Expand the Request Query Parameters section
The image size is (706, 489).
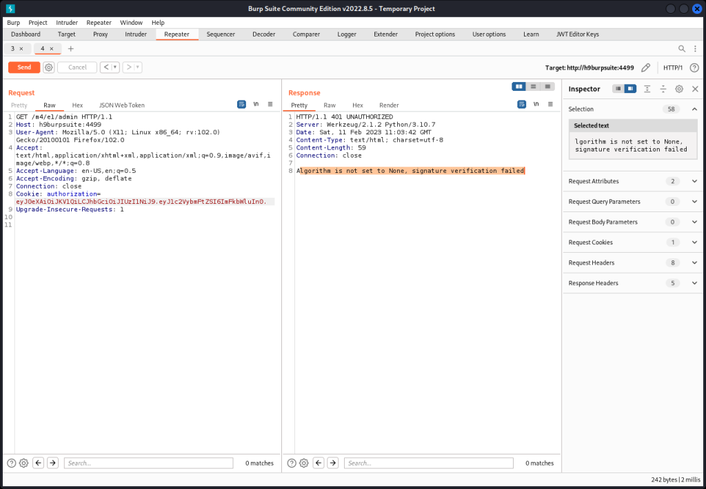[x=694, y=202]
